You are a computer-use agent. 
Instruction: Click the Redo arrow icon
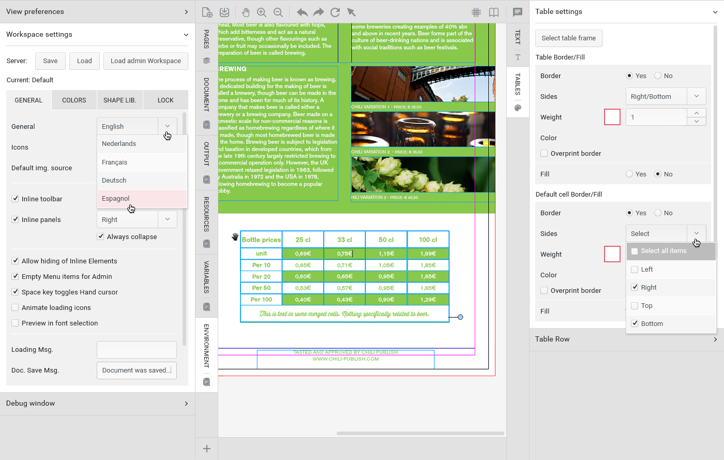click(x=319, y=12)
